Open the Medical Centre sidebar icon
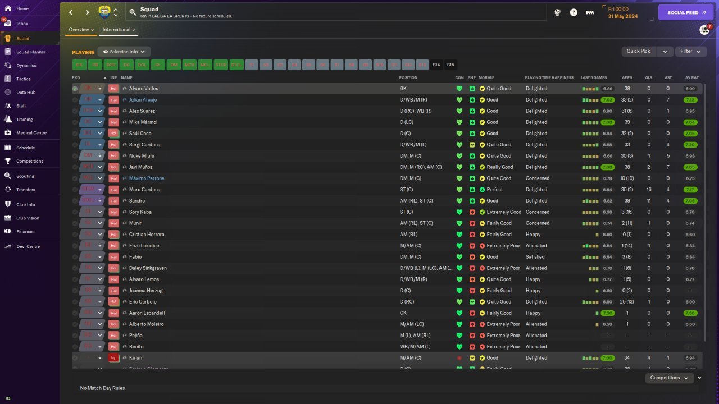 [x=8, y=132]
